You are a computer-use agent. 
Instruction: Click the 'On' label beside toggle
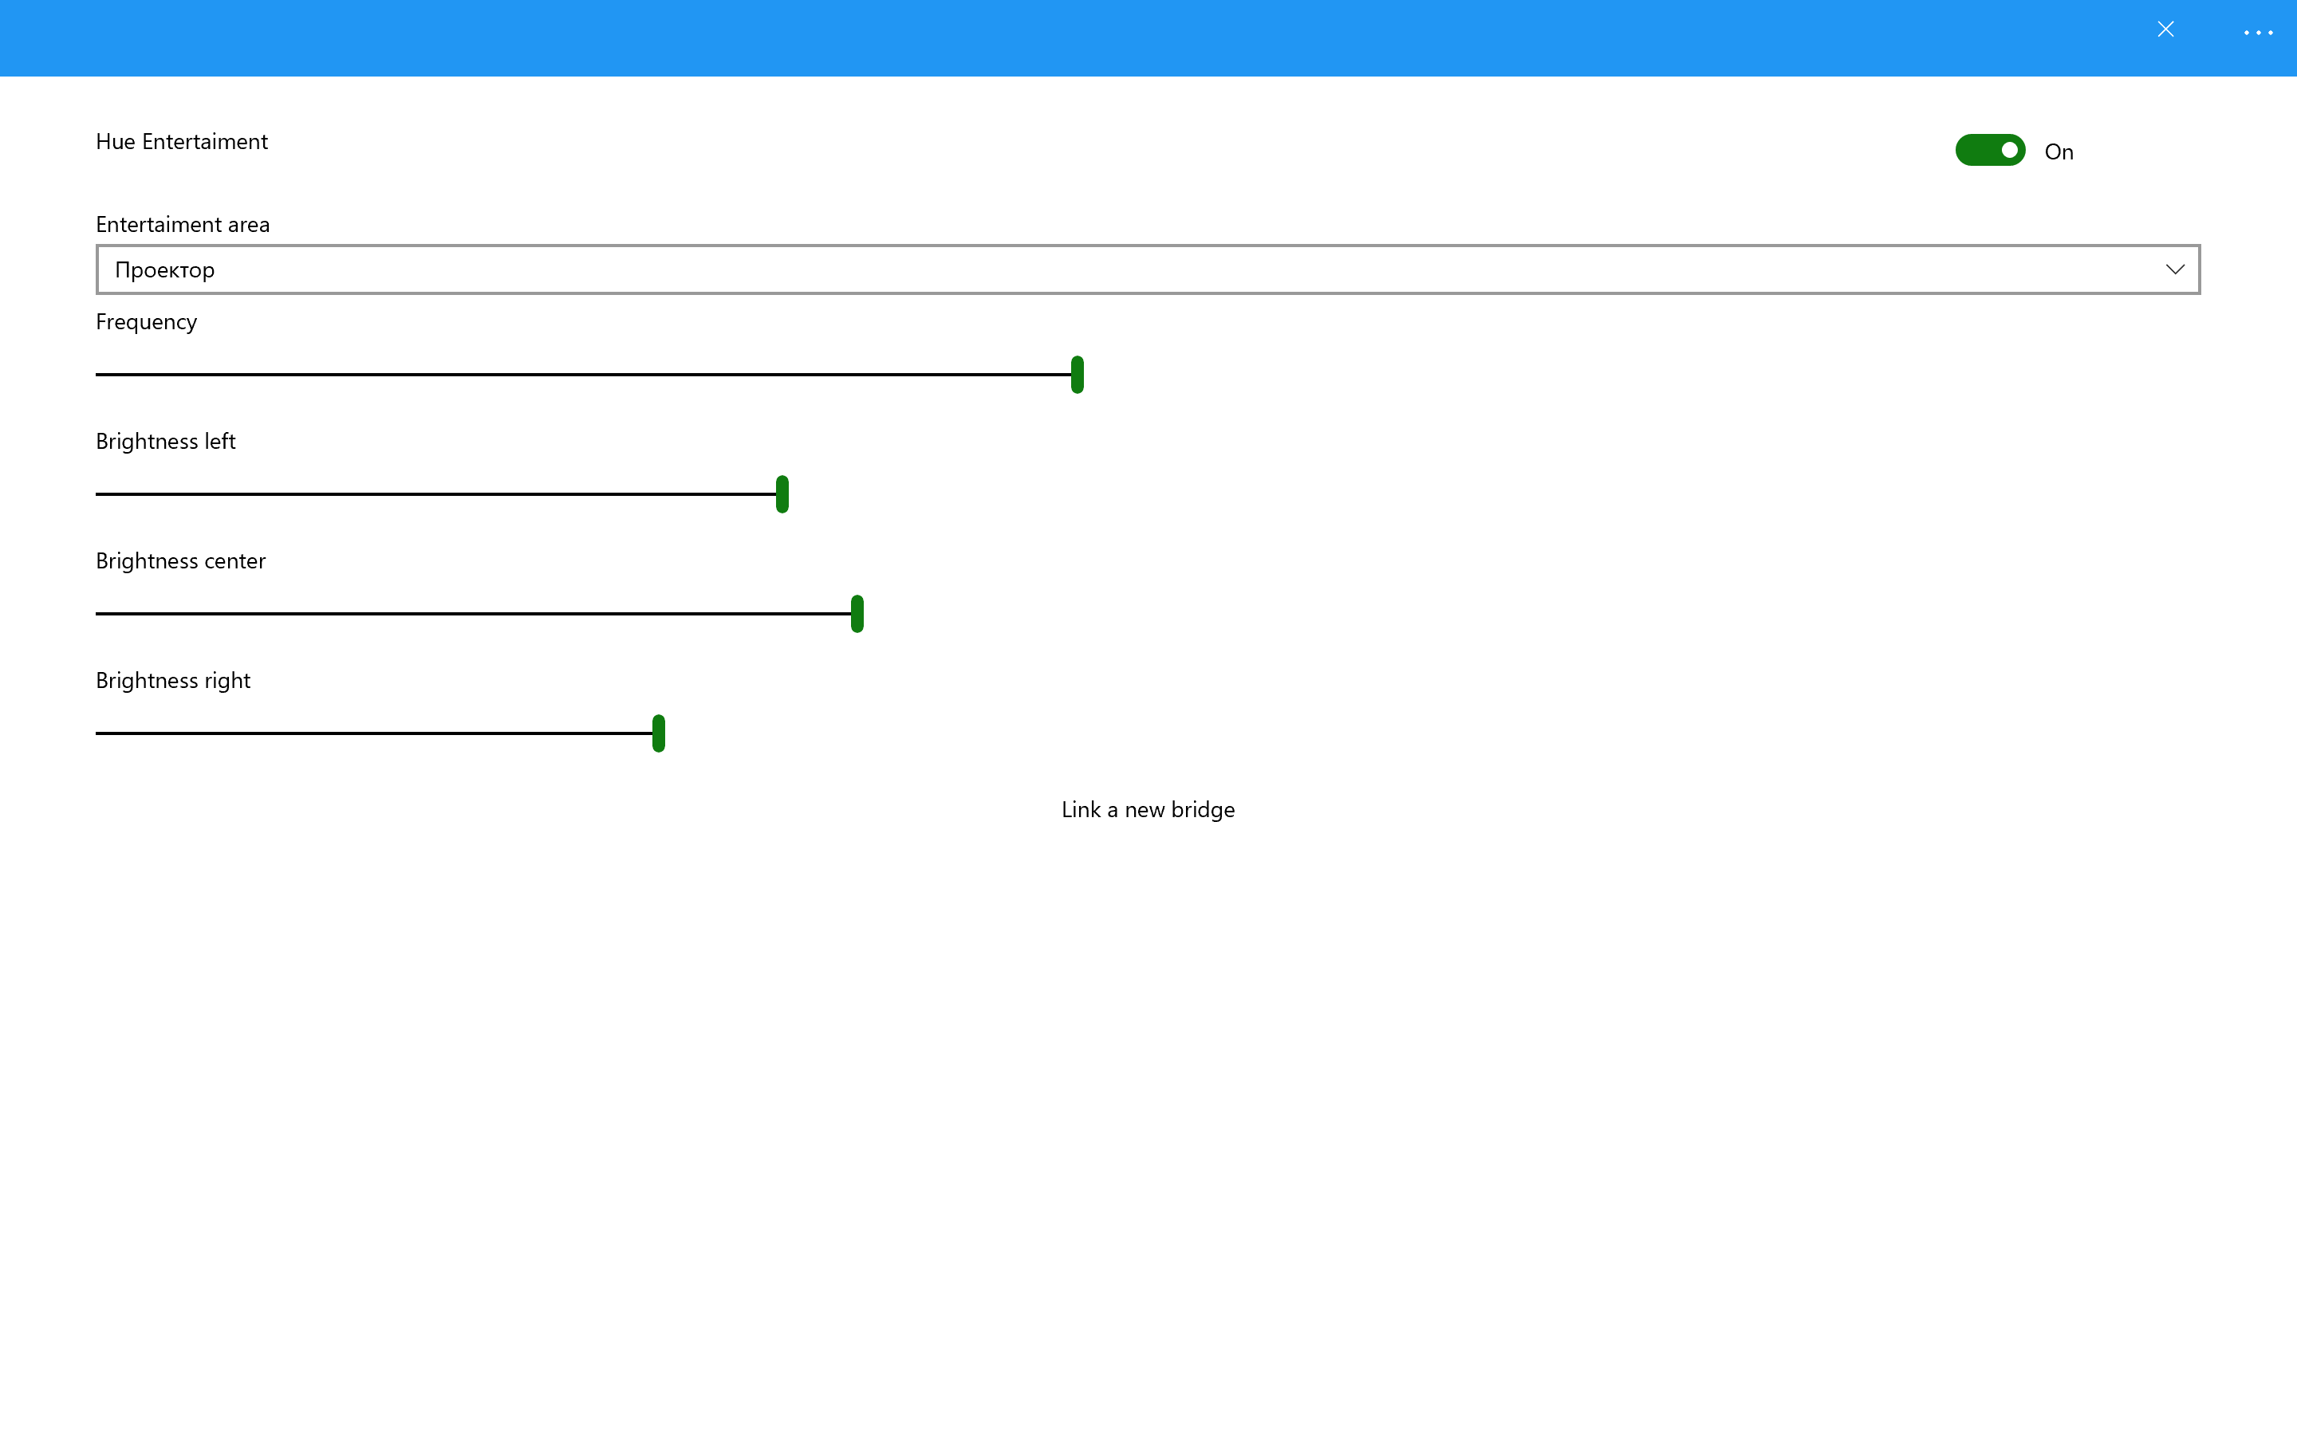tap(2058, 151)
